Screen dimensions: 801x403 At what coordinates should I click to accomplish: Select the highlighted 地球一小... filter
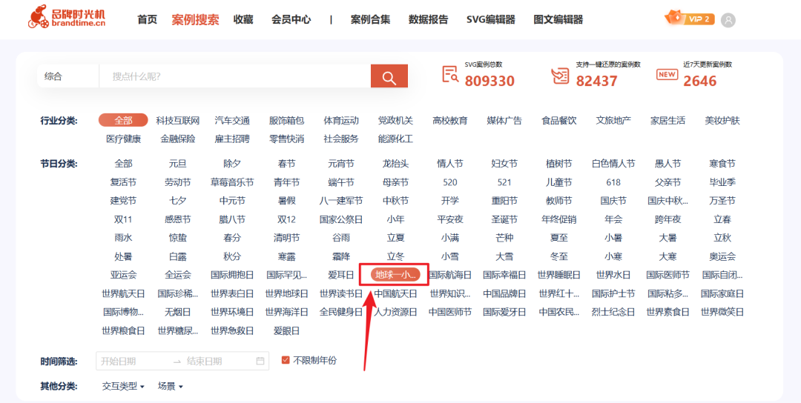point(395,275)
